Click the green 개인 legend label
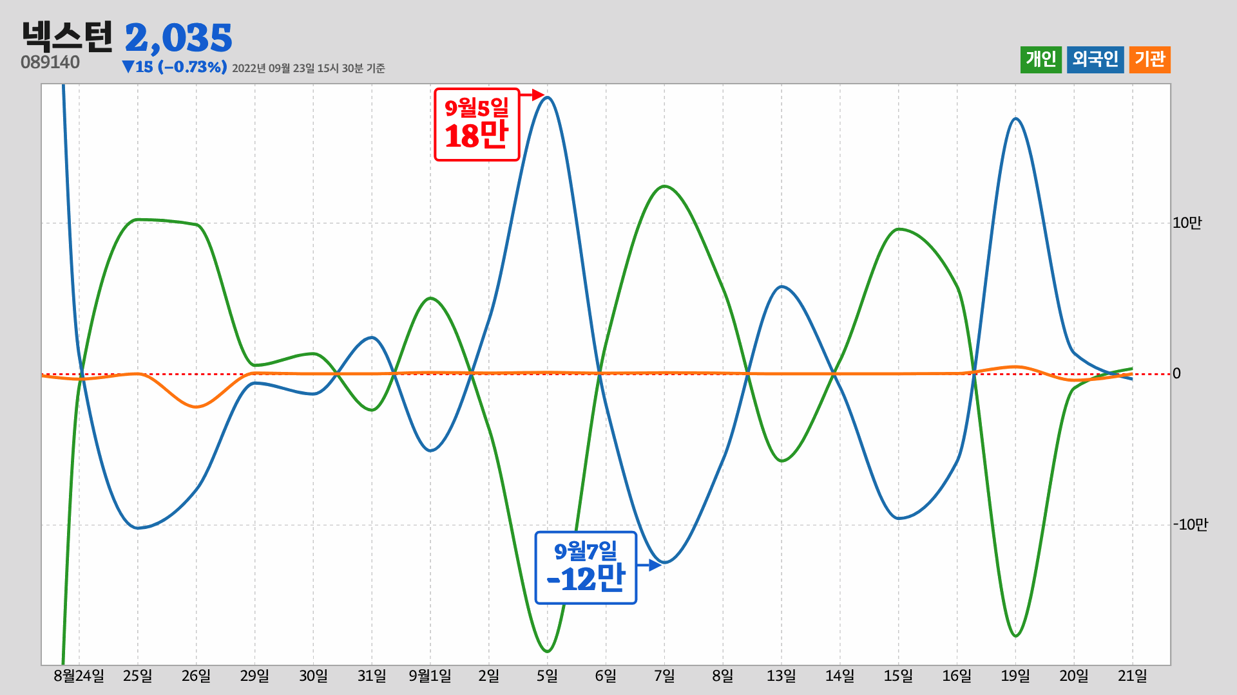 point(1040,60)
